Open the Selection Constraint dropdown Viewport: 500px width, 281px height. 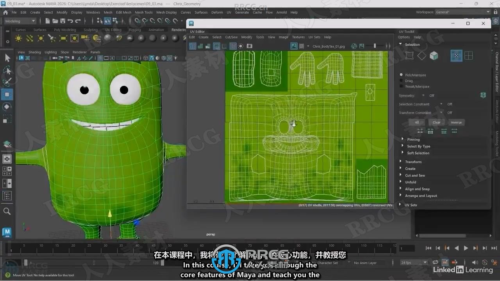click(441, 104)
